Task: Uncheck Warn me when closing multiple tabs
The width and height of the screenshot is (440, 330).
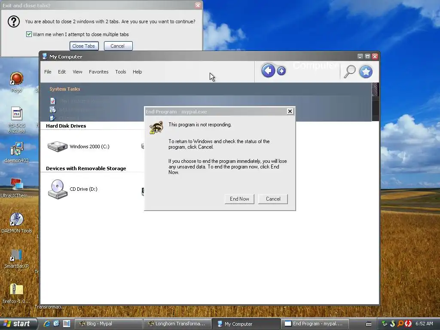Action: click(x=29, y=34)
